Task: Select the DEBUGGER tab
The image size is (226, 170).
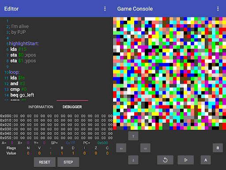Action: coord(72,107)
